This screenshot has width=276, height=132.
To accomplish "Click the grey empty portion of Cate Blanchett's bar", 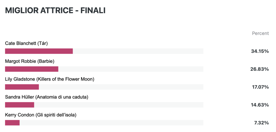I will pyautogui.click(x=138, y=51).
